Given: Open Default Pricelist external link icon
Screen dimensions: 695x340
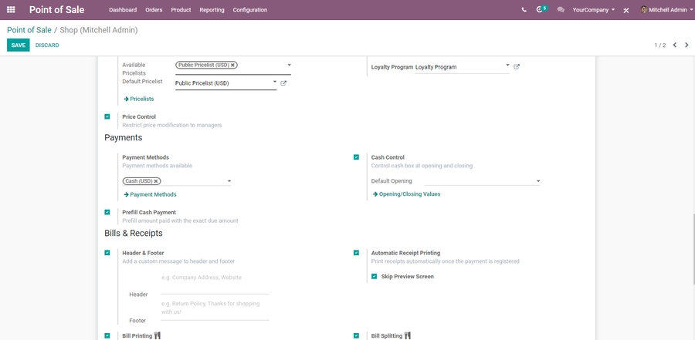Looking at the screenshot, I should coord(283,83).
